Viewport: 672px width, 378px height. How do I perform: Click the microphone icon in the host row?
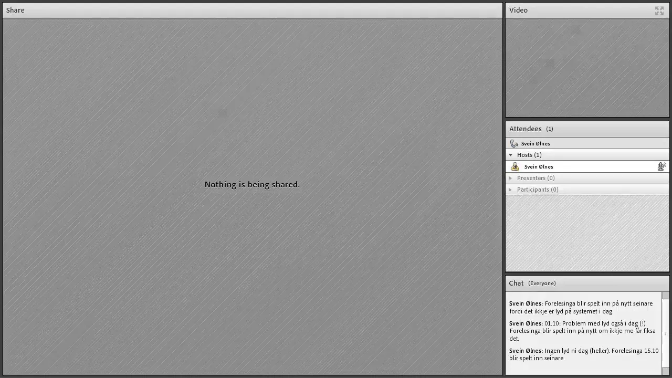coord(661,166)
